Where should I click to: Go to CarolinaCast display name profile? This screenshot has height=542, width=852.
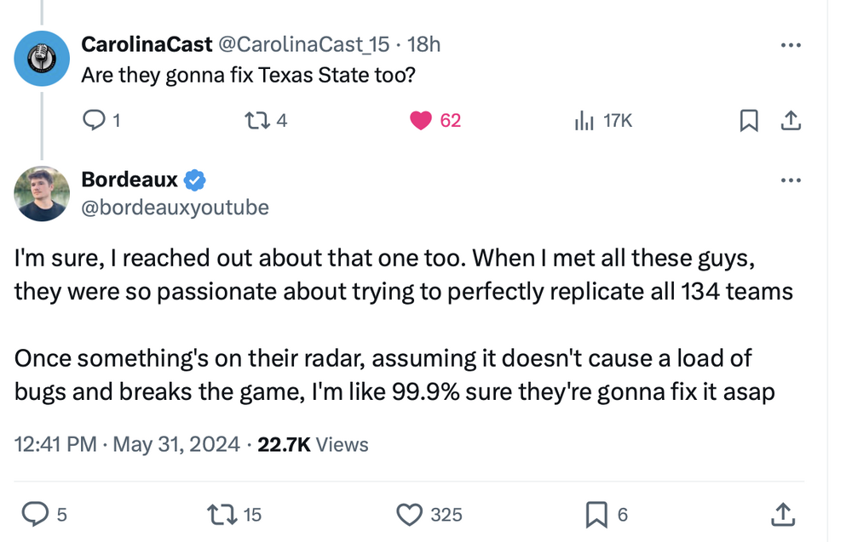(x=147, y=44)
